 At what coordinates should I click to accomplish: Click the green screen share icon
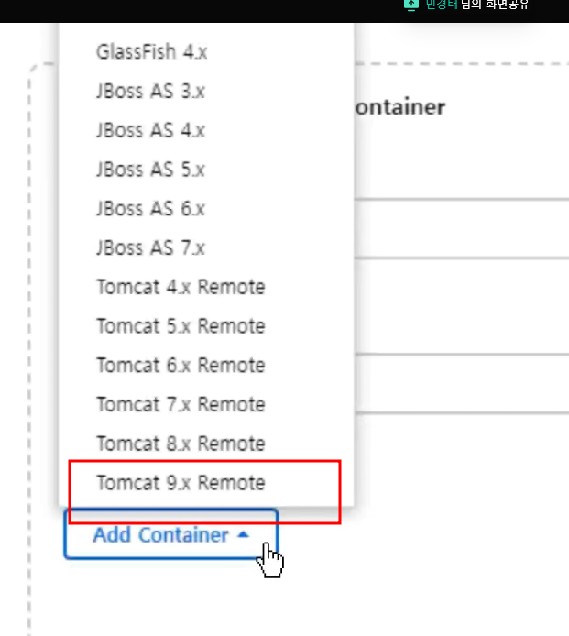(410, 5)
